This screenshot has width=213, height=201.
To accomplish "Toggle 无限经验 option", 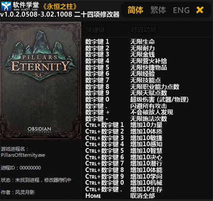I will [143, 74].
